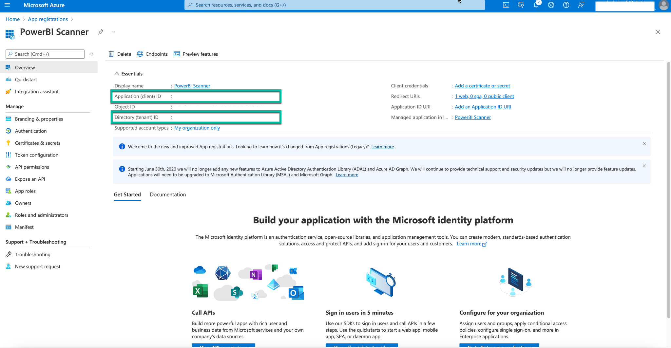Click PowerBI Scanner display name link
The height and width of the screenshot is (348, 671).
coord(192,86)
